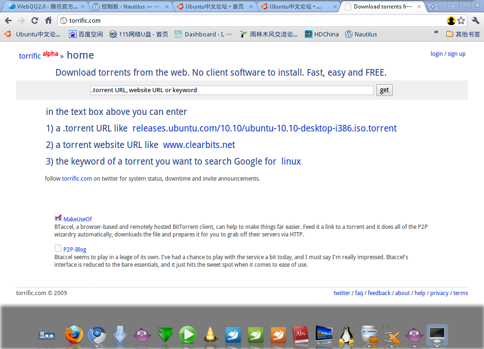Open the green office app dock icon
This screenshot has width=484, height=349.
256,335
